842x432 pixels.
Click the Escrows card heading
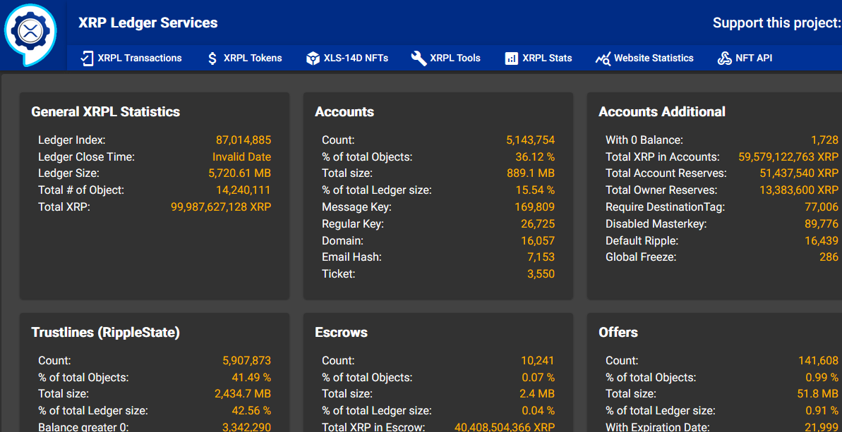[341, 333]
